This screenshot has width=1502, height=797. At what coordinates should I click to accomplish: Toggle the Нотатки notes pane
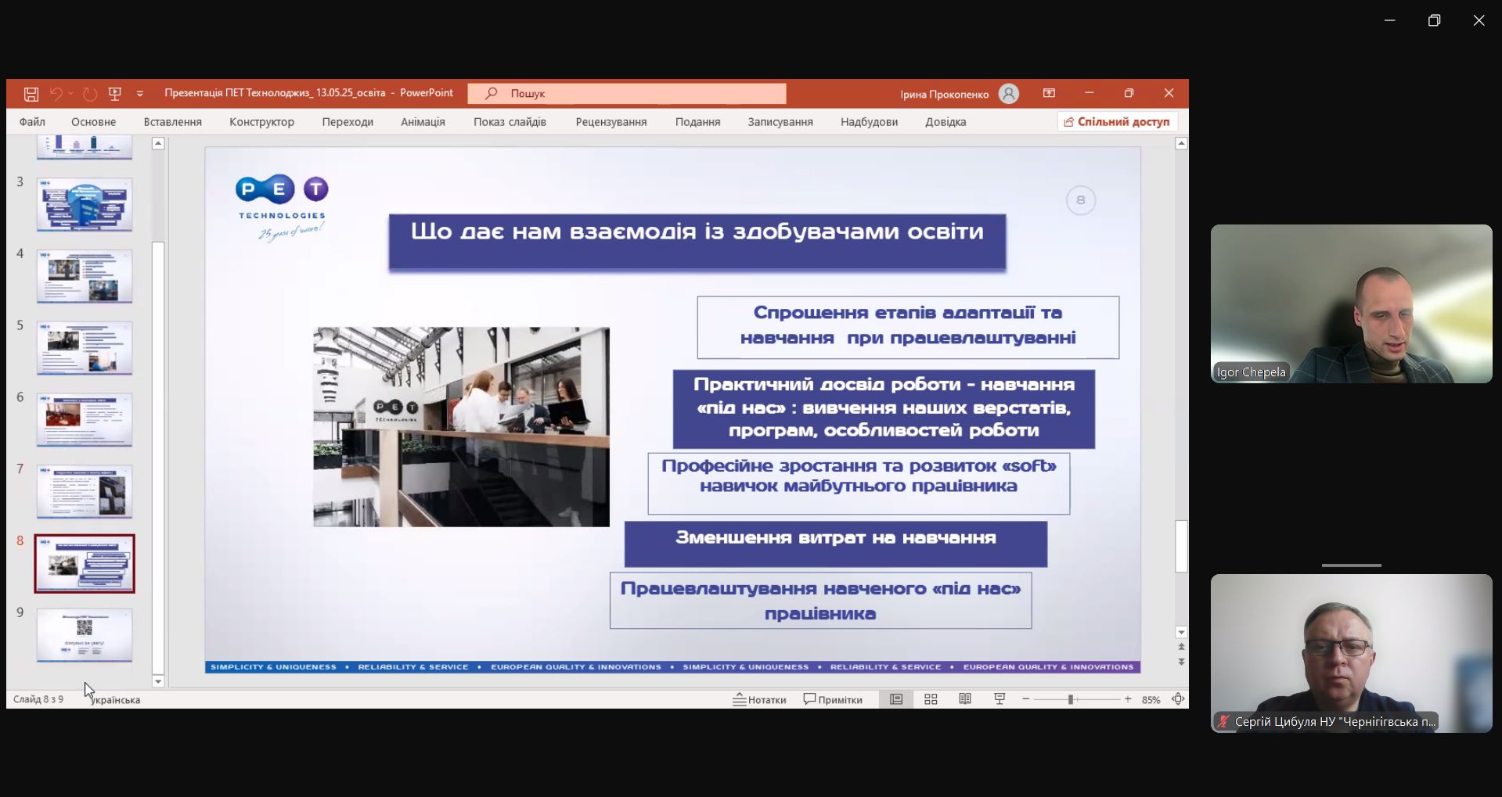[759, 699]
